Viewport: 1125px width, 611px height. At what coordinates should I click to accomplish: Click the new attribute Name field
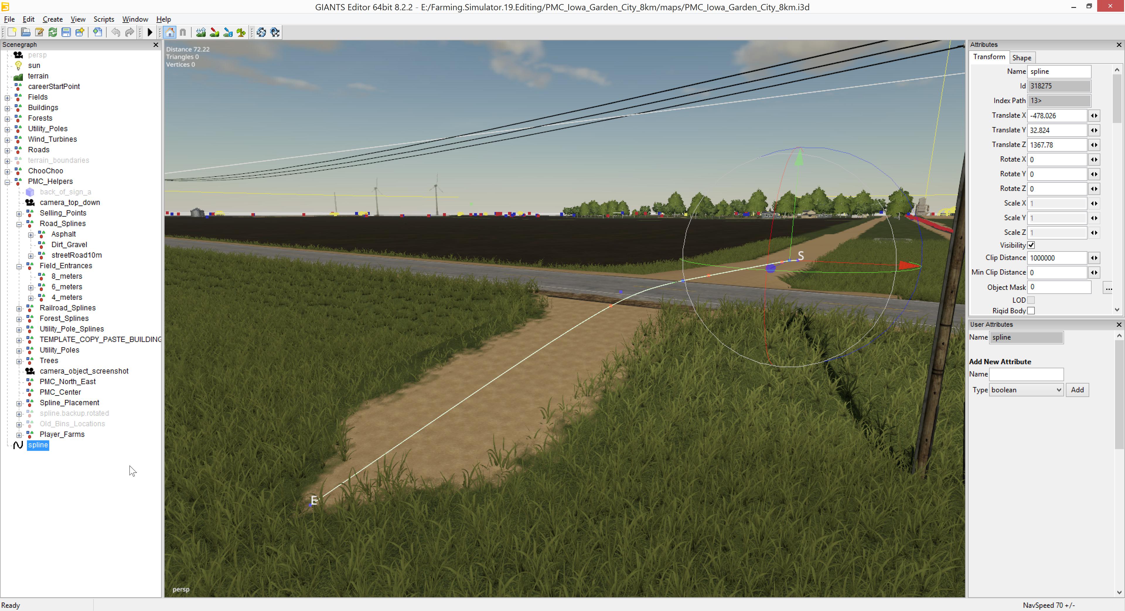(1026, 374)
